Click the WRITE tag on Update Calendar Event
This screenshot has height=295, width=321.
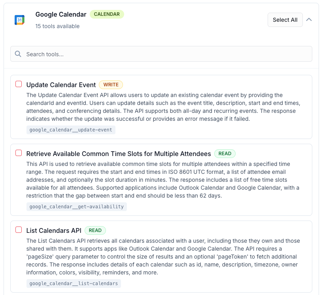tap(111, 85)
